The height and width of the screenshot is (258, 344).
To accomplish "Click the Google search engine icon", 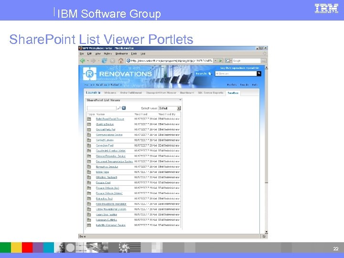I will point(228,61).
